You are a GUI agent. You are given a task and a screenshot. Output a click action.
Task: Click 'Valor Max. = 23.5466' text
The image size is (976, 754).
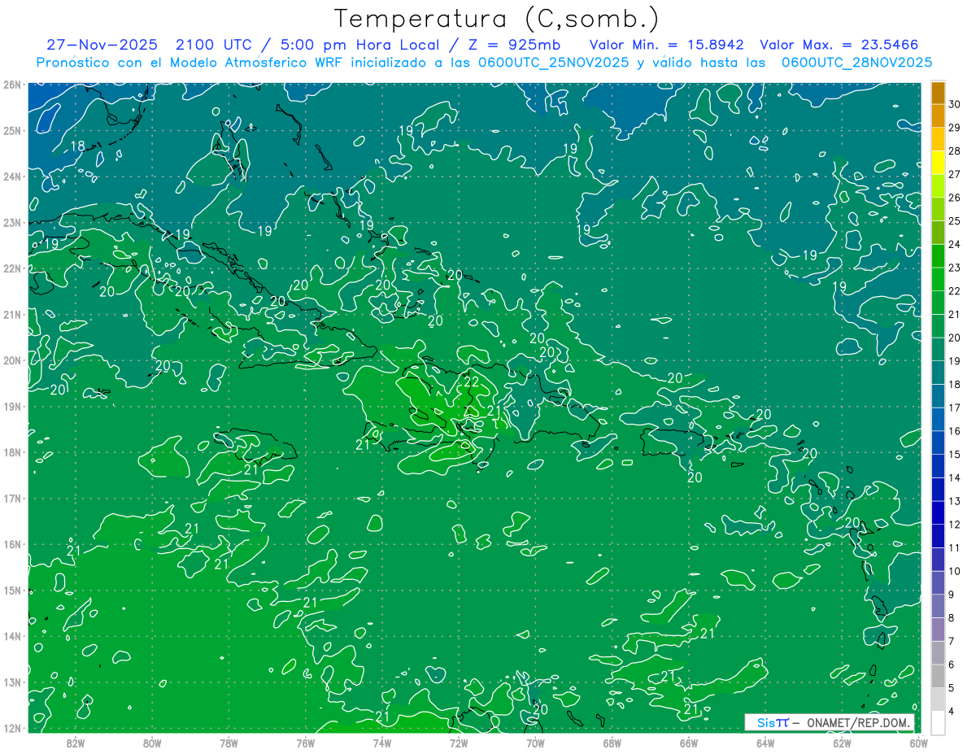tap(839, 46)
